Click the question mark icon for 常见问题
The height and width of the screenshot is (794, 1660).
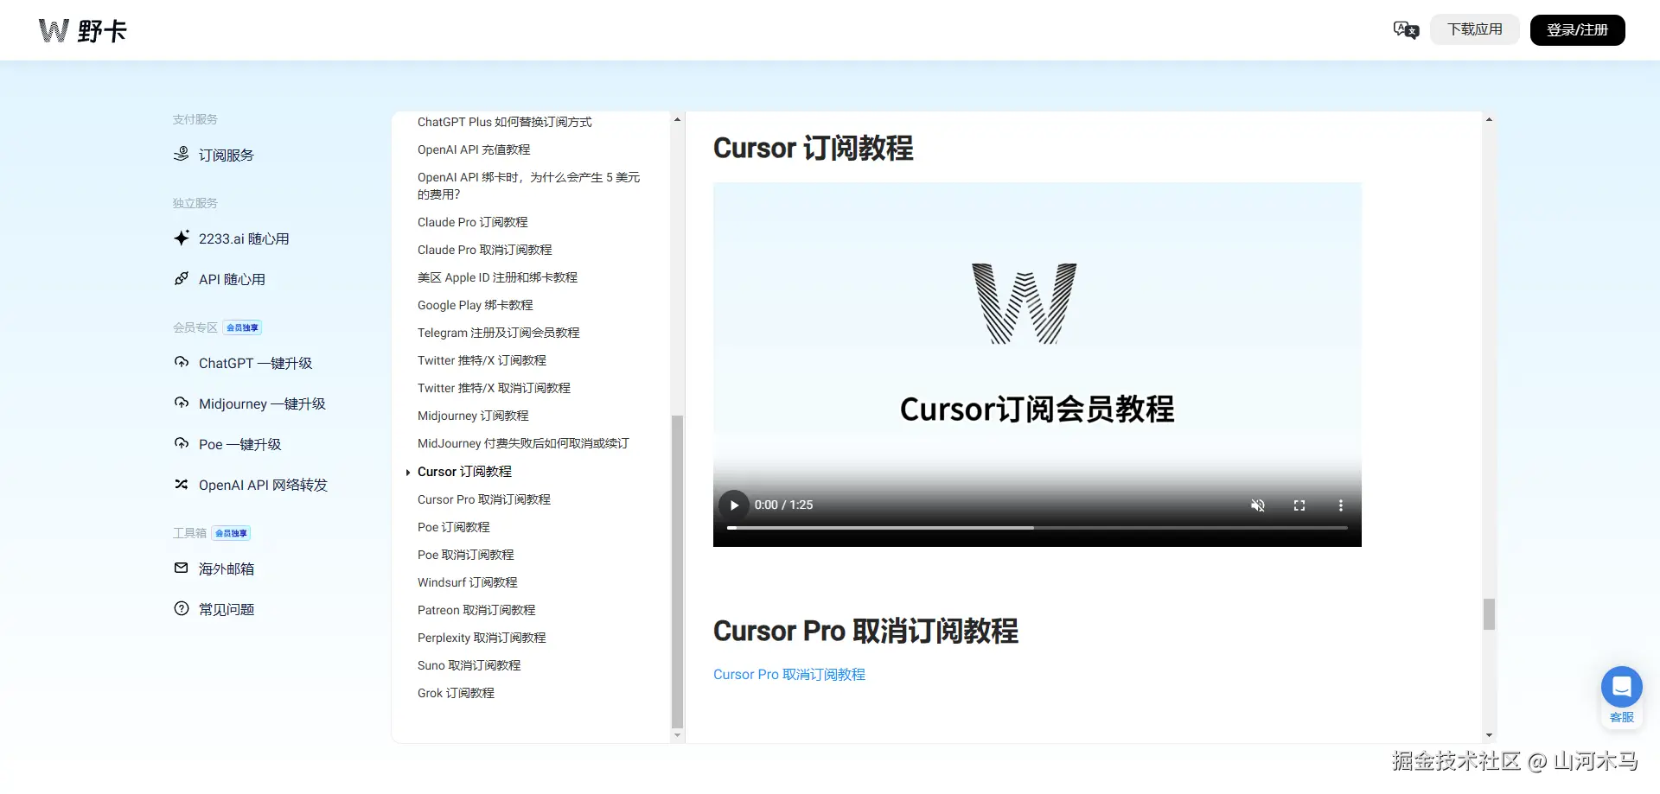(x=182, y=608)
